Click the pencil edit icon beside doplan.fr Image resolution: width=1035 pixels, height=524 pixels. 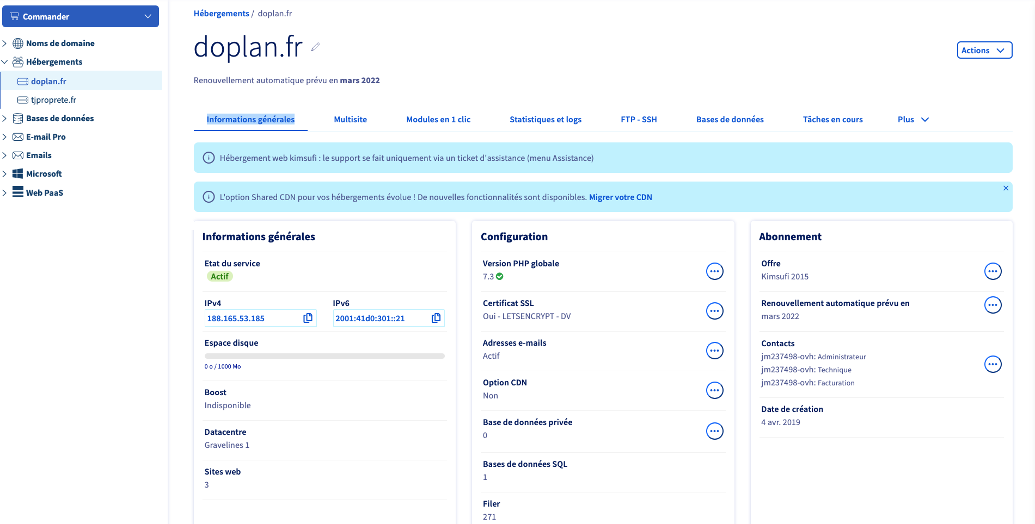[315, 47]
